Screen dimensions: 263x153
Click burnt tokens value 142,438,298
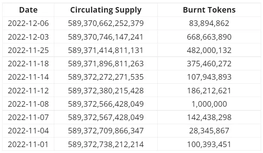click(x=209, y=117)
